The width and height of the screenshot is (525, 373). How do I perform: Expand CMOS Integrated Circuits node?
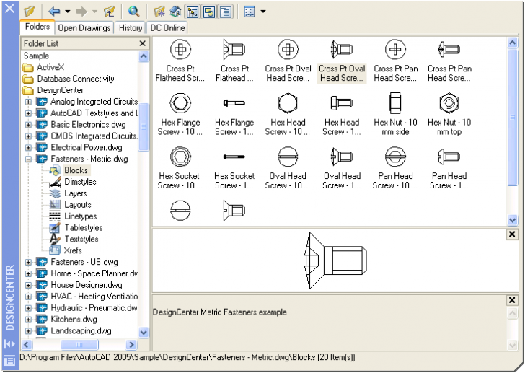point(28,136)
